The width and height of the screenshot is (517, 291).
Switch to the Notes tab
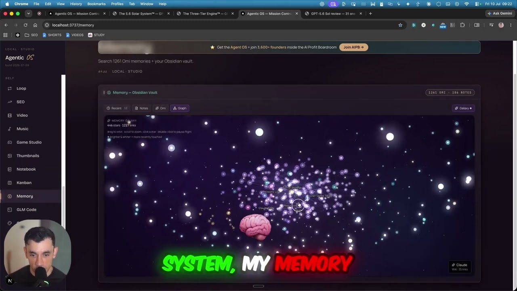pos(141,108)
